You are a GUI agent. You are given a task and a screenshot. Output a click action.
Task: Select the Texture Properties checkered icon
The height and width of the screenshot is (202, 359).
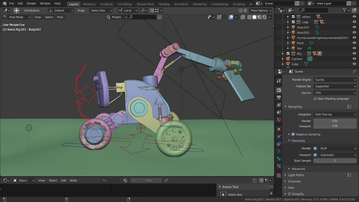279,175
